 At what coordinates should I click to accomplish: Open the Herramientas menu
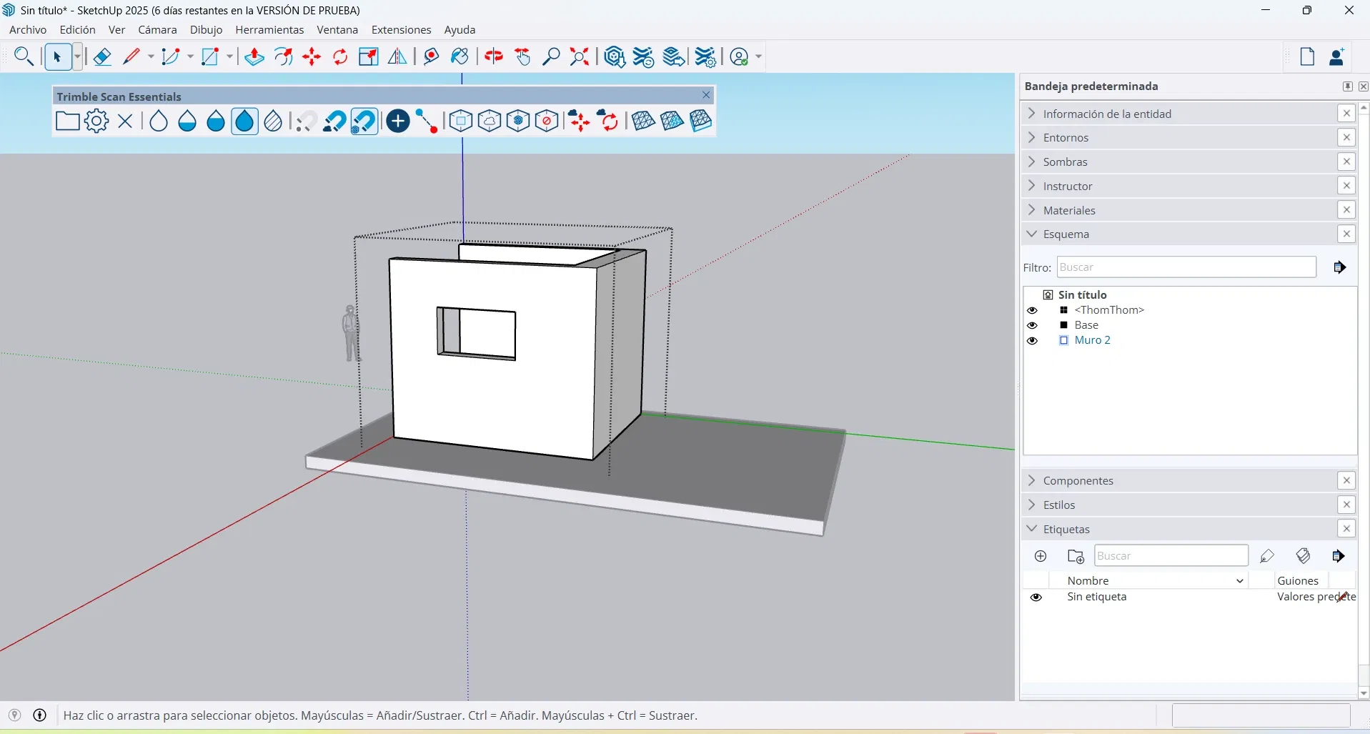coord(269,29)
